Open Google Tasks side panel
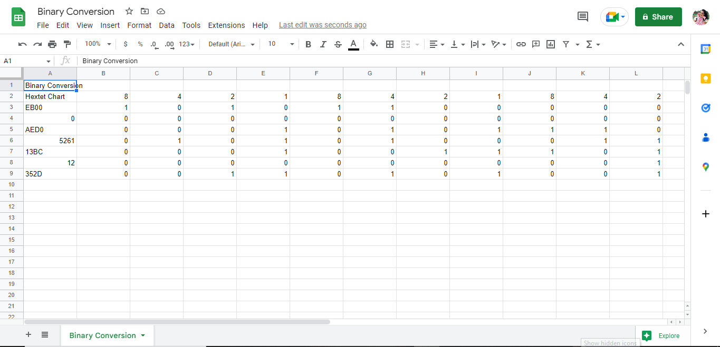Viewport: 720px width, 347px height. 705,108
